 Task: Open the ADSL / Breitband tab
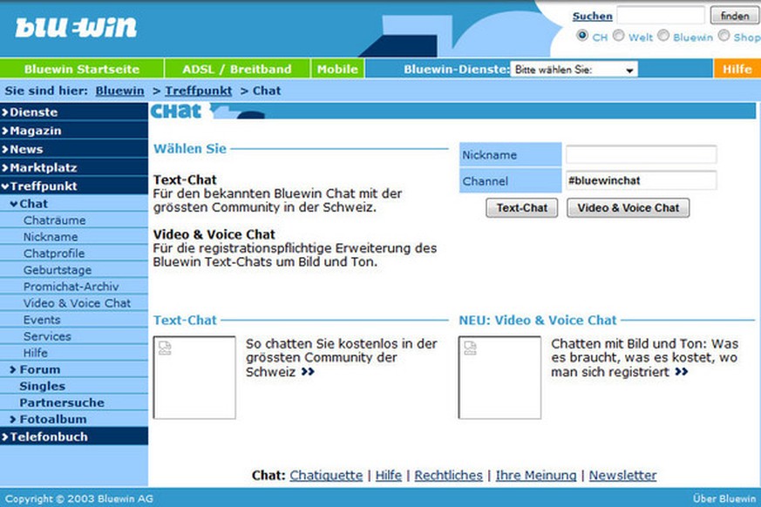pos(236,70)
